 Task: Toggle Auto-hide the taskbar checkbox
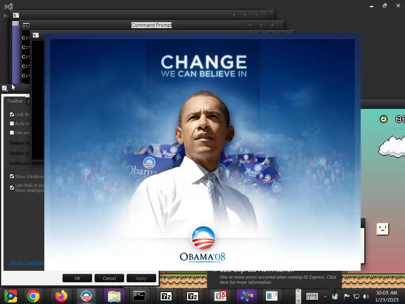pyautogui.click(x=11, y=123)
